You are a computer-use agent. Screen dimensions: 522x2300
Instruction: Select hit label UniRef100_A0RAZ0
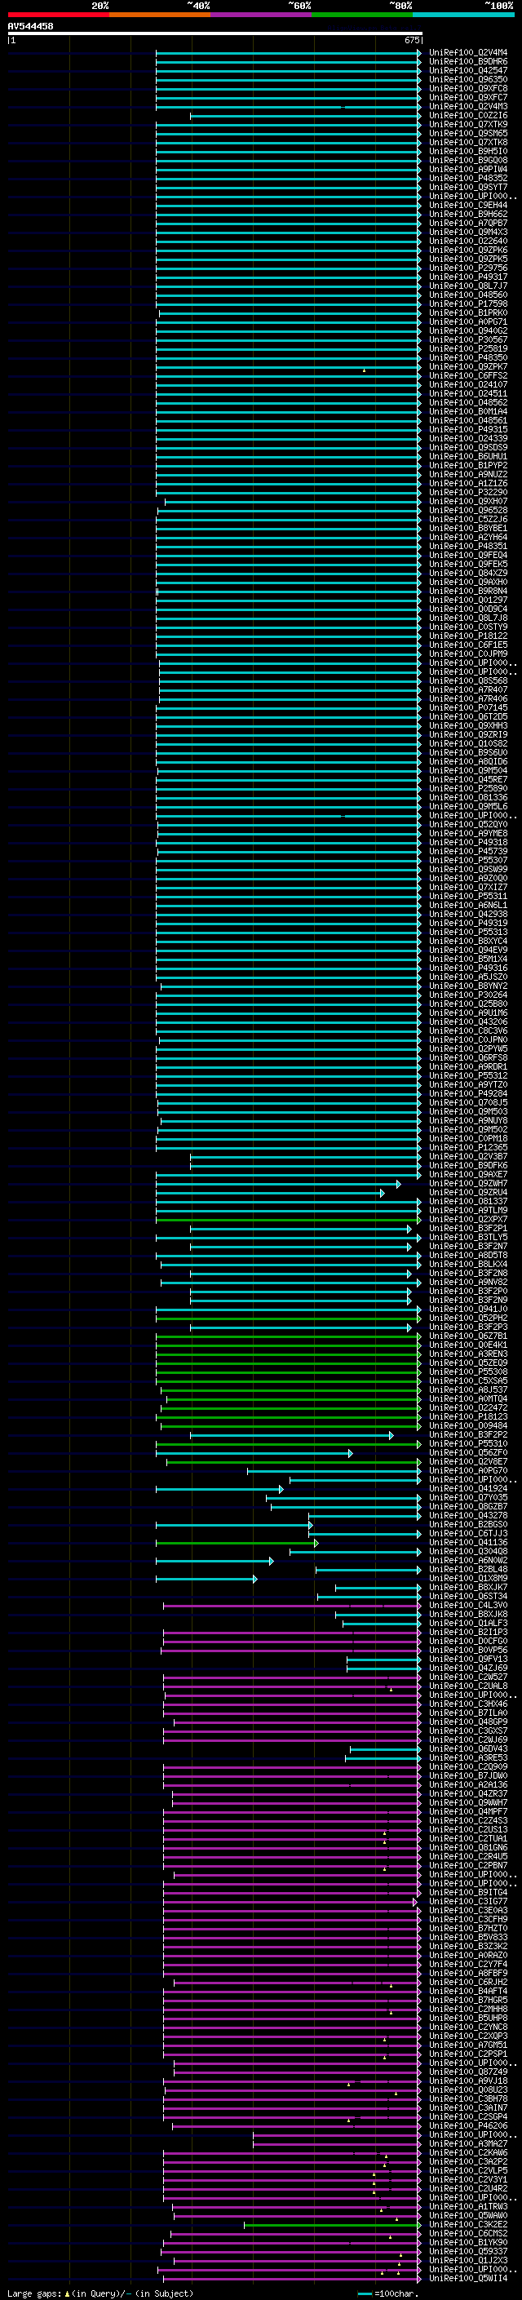(x=468, y=1956)
